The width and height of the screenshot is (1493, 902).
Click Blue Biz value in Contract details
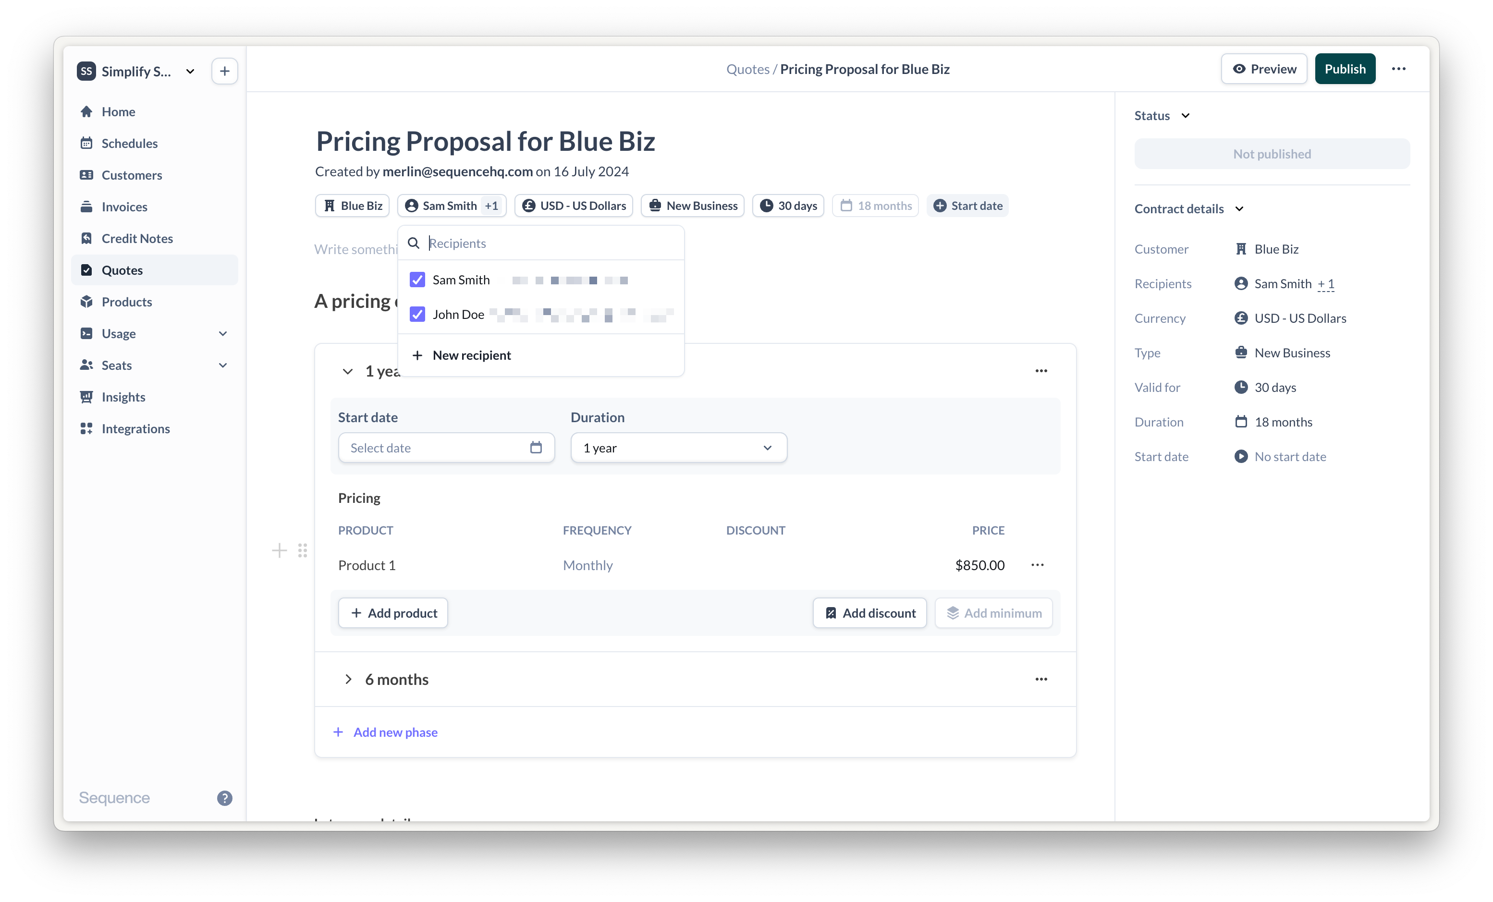click(1276, 249)
